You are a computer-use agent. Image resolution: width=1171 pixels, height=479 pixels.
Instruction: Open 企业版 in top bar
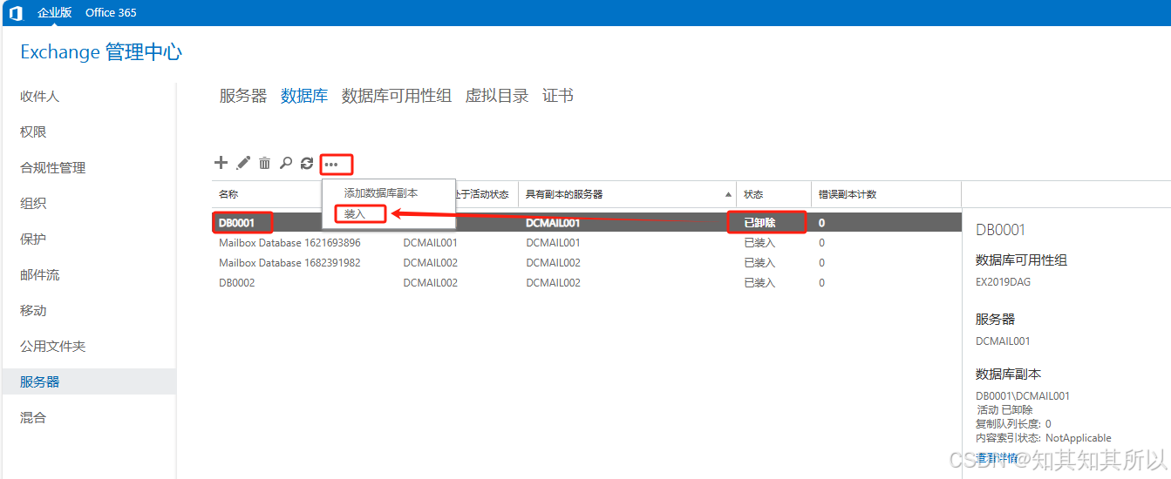pyautogui.click(x=54, y=13)
